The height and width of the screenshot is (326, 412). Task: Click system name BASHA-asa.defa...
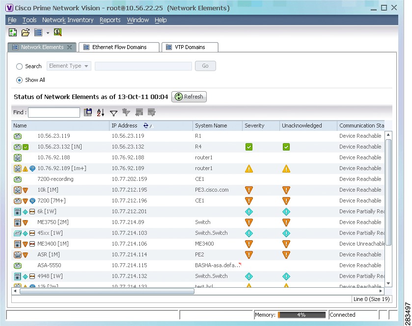click(218, 265)
